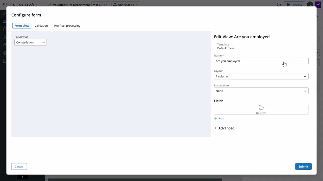
Task: Open the Layout 1 column dropdown
Action: point(261,76)
